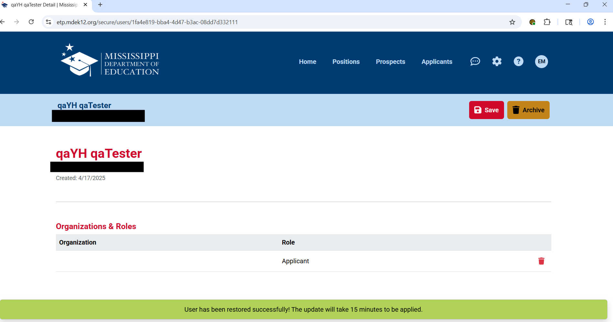
Task: Open the EM user avatar menu
Action: 541,62
